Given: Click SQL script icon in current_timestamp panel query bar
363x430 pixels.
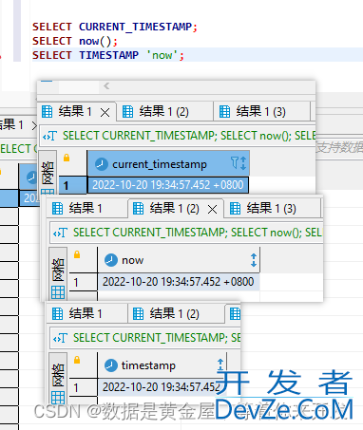Looking at the screenshot, I should point(50,136).
